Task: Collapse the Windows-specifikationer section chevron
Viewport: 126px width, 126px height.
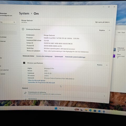Action: coord(107,65)
